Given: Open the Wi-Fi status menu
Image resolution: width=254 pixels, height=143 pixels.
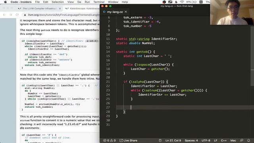Looking at the screenshot, I should coord(182,2).
